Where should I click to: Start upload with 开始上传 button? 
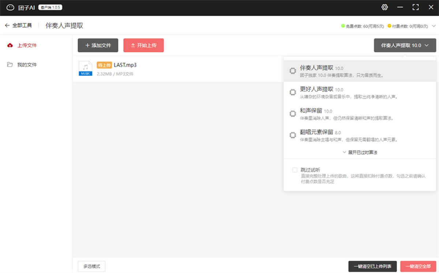pyautogui.click(x=143, y=45)
